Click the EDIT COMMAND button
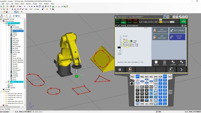Viewport: 201px width, 113px height. click(177, 30)
